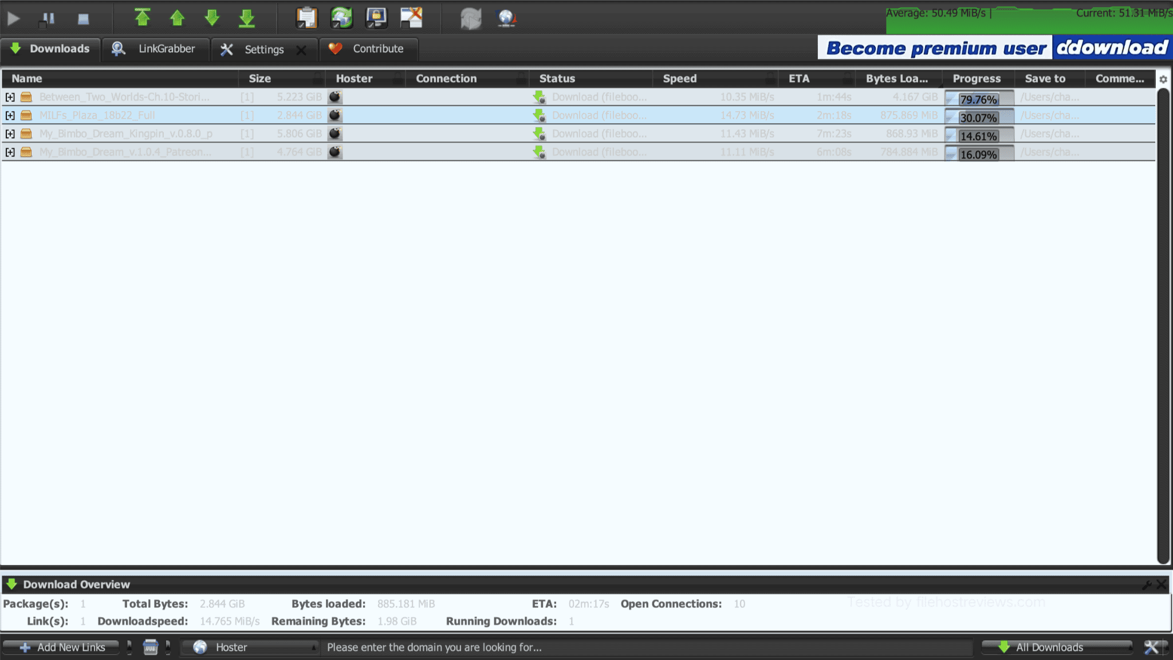Stop all downloads with the stop button
The image size is (1173, 660).
[x=84, y=19]
